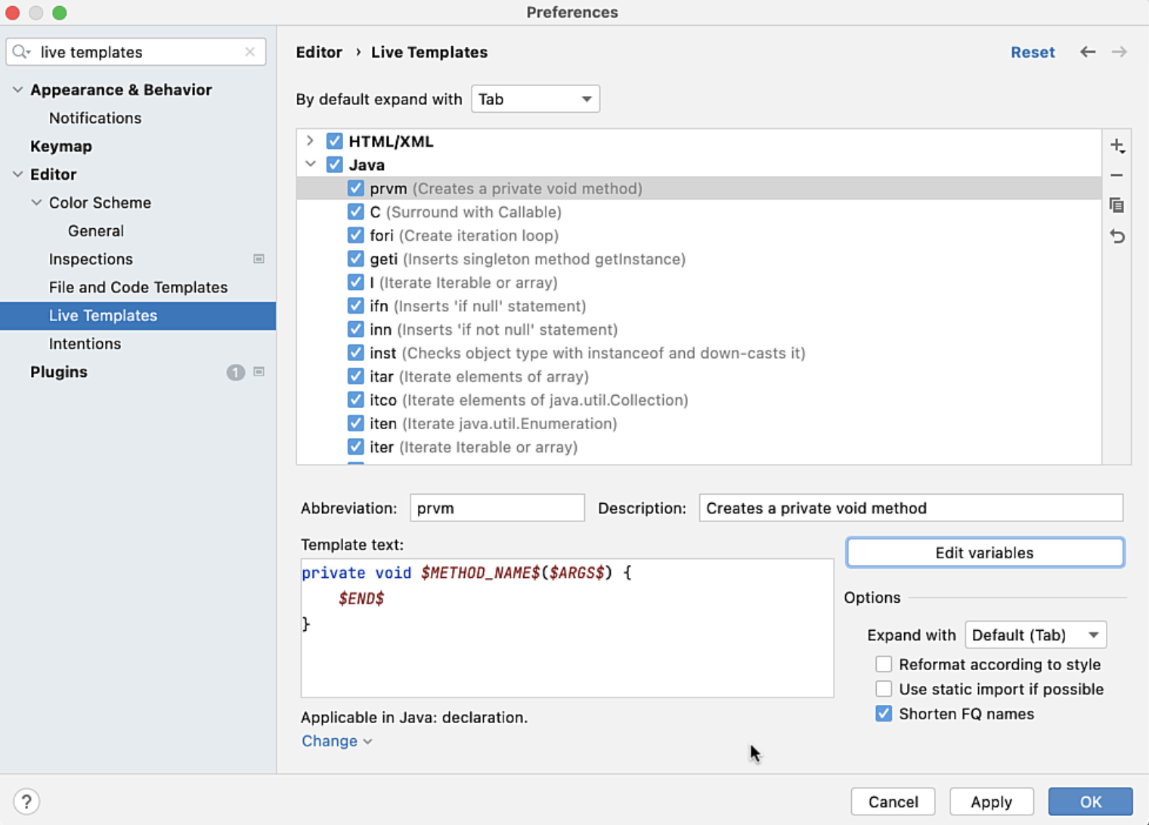Navigate back using the left arrow

(1088, 51)
